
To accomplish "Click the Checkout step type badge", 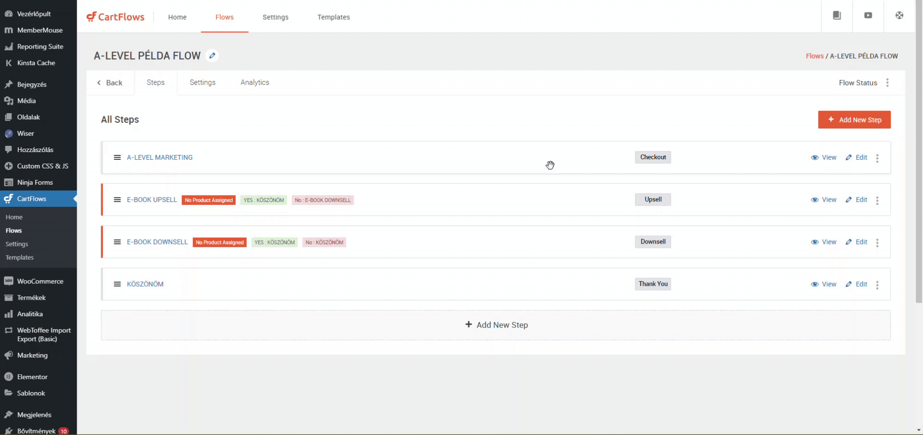I will click(653, 157).
